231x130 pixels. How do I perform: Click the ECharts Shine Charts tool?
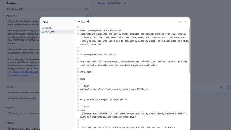coord(24,129)
